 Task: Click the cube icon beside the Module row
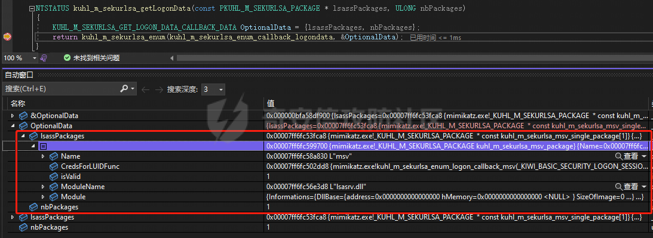tap(54, 197)
